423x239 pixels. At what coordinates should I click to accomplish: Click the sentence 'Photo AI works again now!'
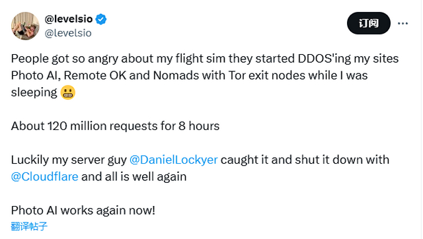[x=83, y=211]
